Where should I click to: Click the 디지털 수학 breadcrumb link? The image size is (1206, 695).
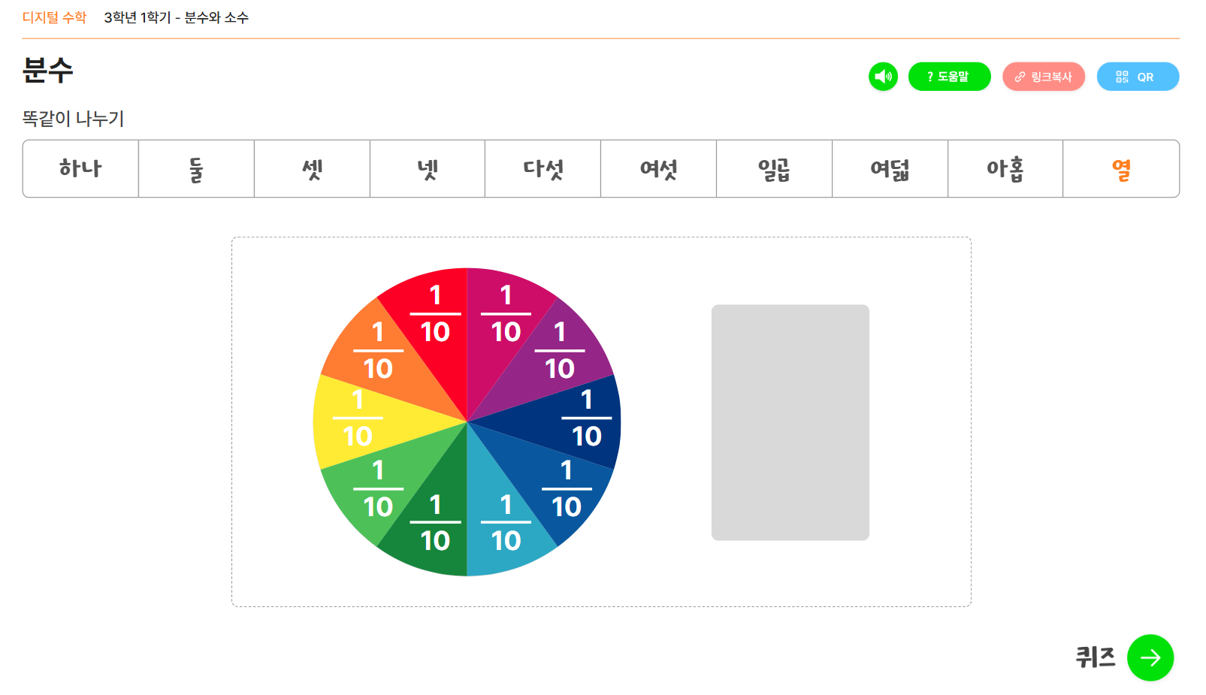[54, 17]
